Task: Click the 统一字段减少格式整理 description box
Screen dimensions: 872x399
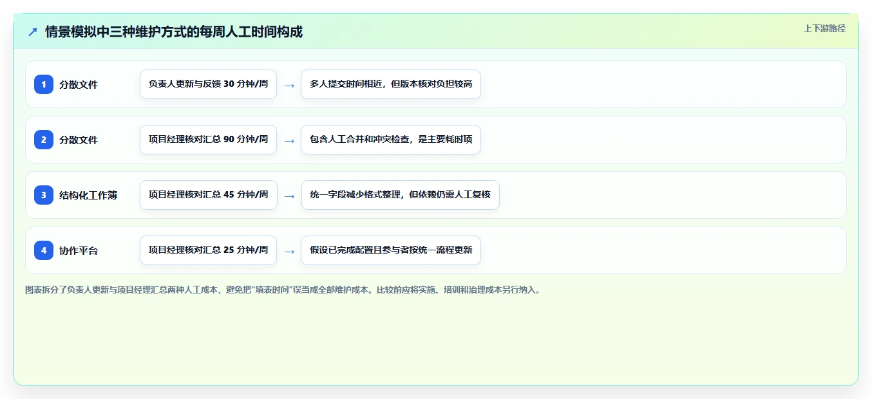Action: [x=400, y=195]
